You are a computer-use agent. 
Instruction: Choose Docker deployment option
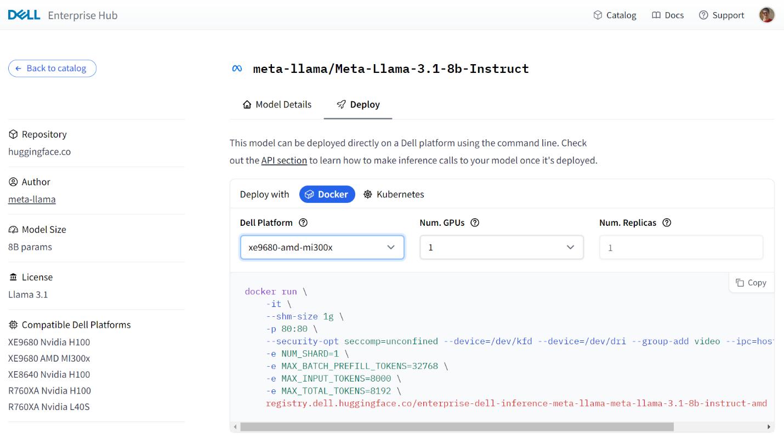(327, 194)
